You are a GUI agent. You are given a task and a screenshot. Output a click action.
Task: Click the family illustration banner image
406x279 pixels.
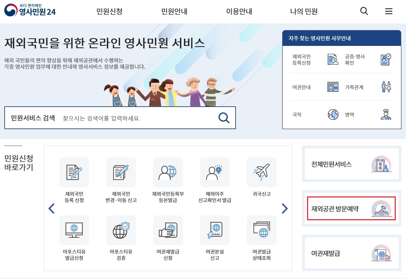[x=169, y=91]
